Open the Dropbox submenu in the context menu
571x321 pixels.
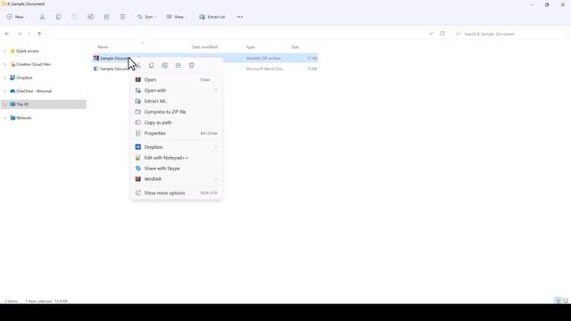tap(177, 147)
